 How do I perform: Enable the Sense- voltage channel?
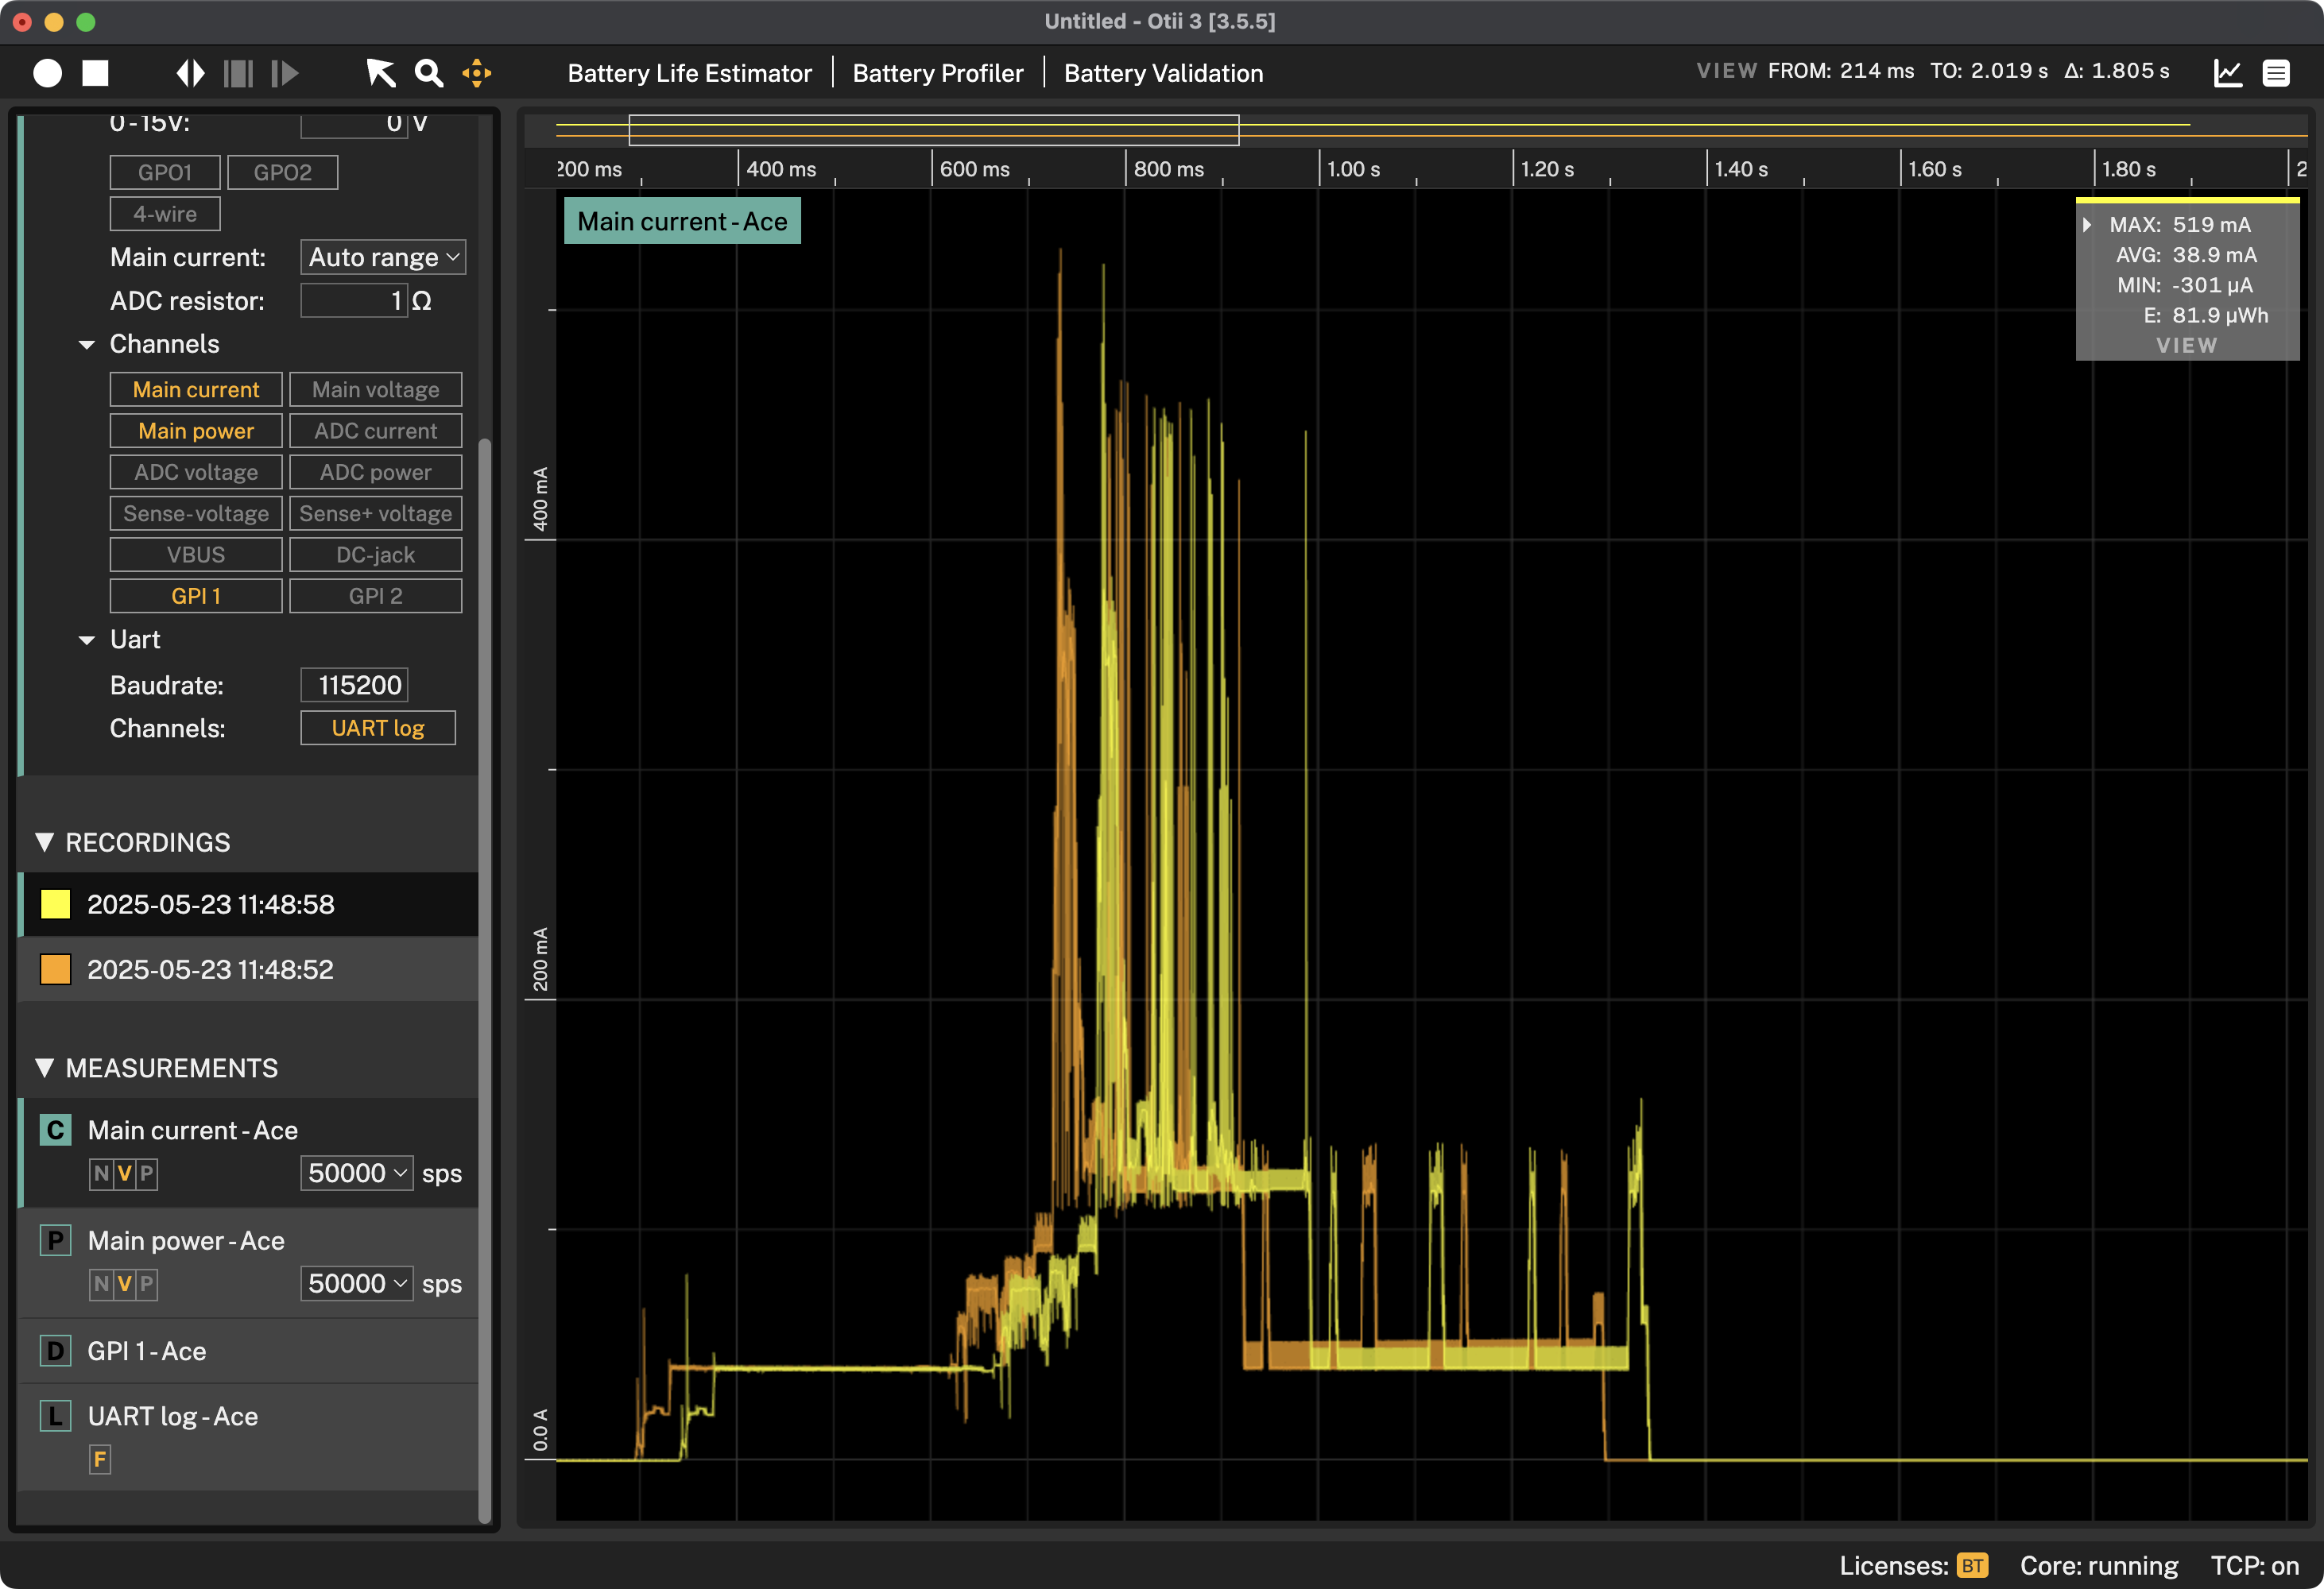[x=196, y=514]
